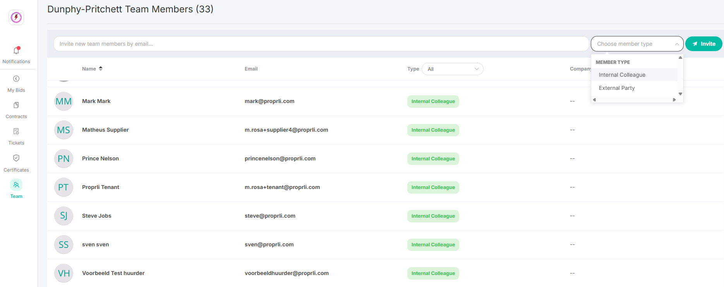Click Mark Mark's MM avatar

[x=63, y=101]
